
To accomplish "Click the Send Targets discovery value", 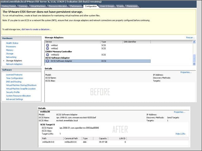I will click(x=173, y=117).
